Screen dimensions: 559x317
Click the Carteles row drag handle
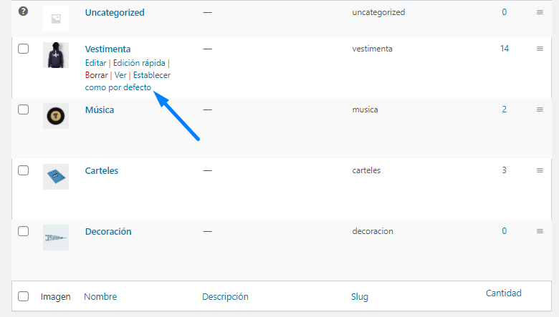coord(540,170)
